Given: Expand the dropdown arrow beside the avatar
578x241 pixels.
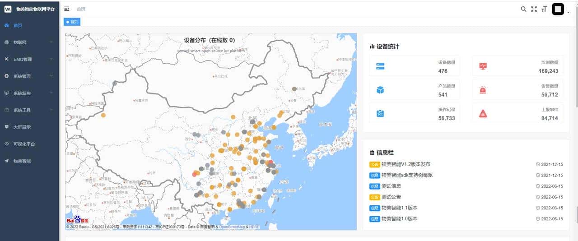Looking at the screenshot, I should (568, 13).
